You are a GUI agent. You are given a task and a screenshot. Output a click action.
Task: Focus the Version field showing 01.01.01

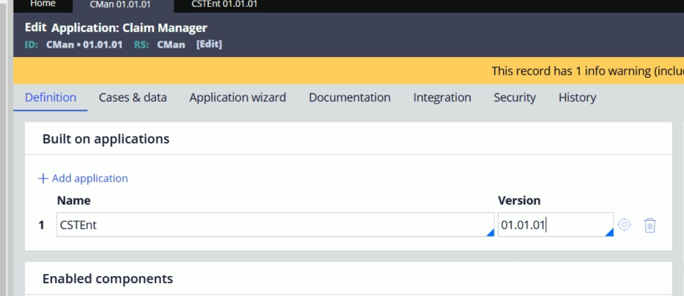pos(556,225)
